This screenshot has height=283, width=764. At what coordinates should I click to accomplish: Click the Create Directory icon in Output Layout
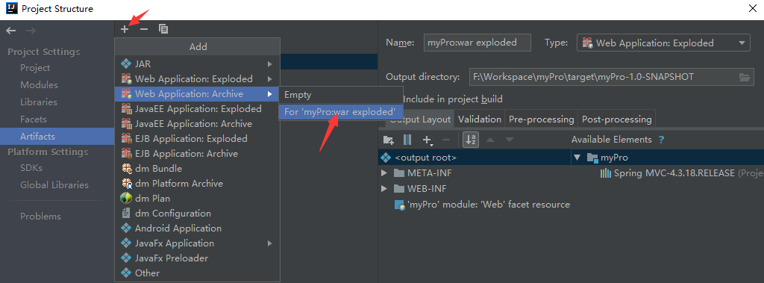388,140
